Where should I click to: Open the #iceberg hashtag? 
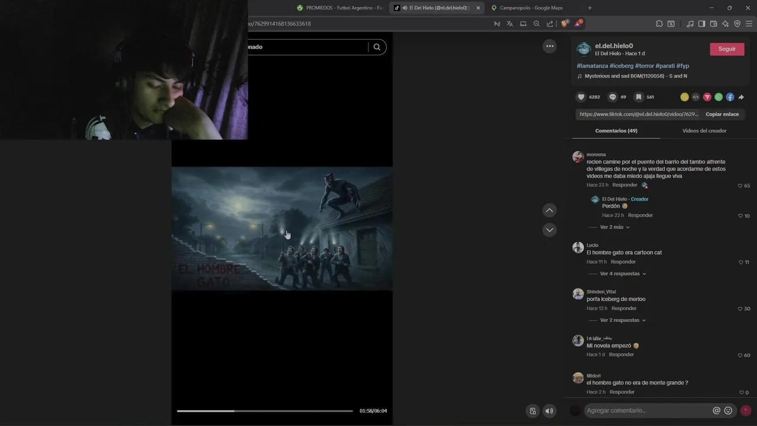pos(622,66)
